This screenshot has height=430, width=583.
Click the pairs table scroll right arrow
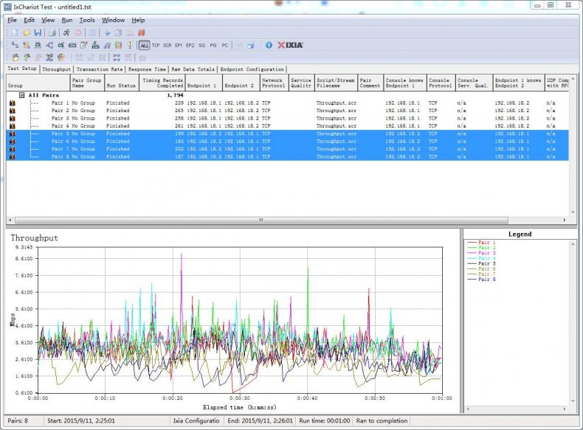tap(565, 220)
